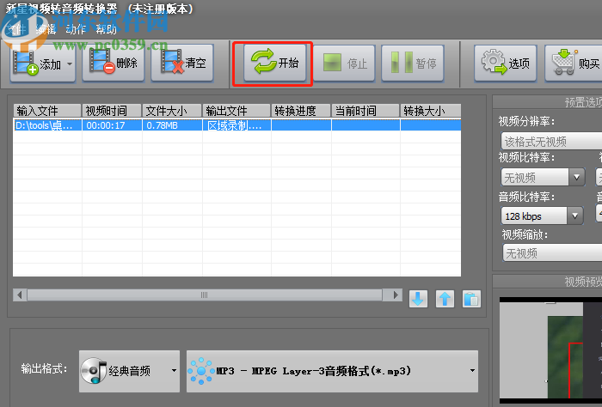
Task: Open 选项 (Options) gear button
Action: [x=506, y=64]
